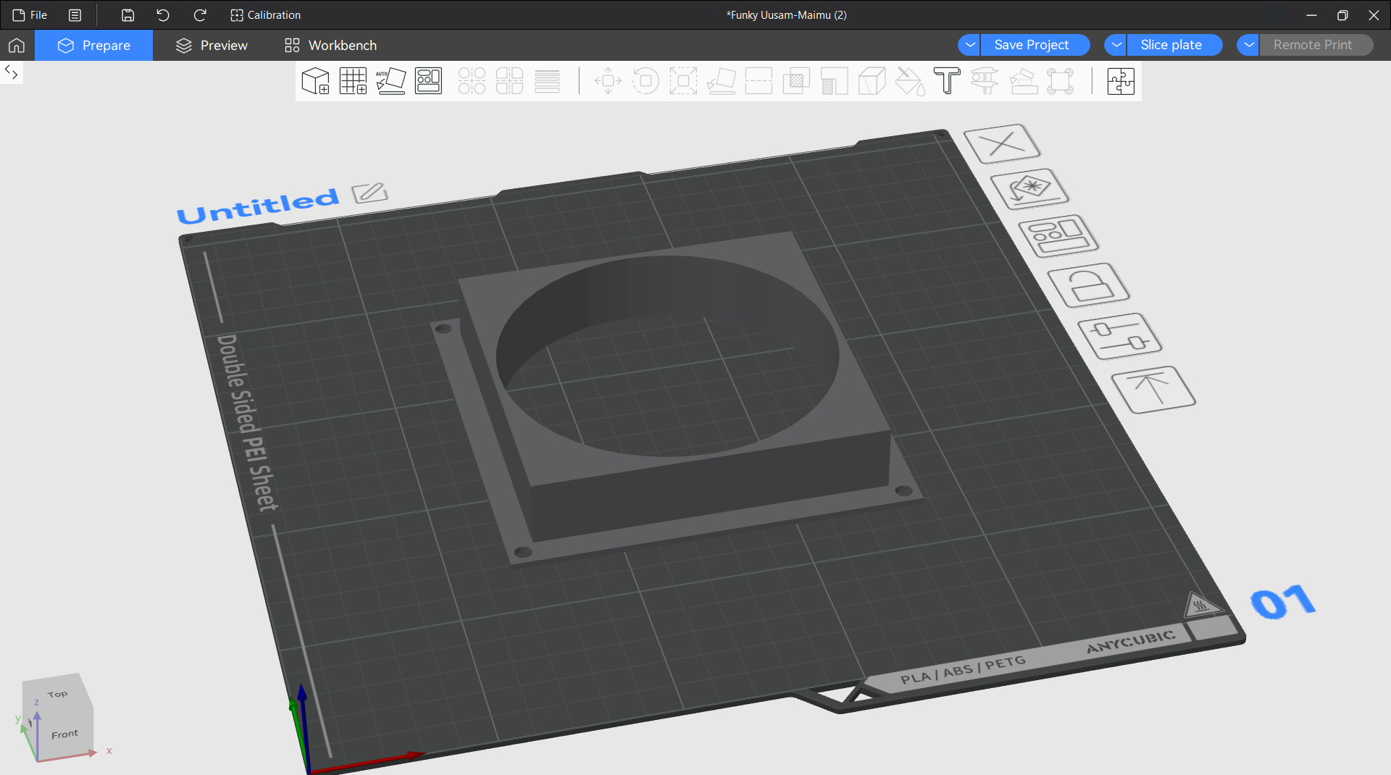Select the Support painting tool
This screenshot has width=1391, height=775.
click(834, 81)
